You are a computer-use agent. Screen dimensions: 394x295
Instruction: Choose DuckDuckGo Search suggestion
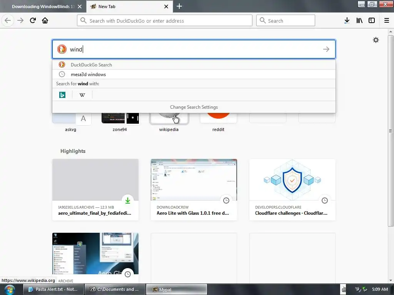194,65
